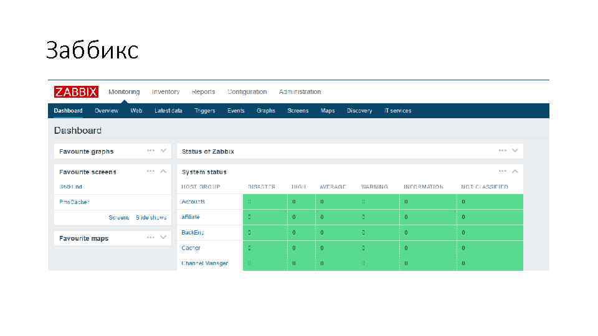
Task: Open the Channel Manager host group
Action: point(205,263)
